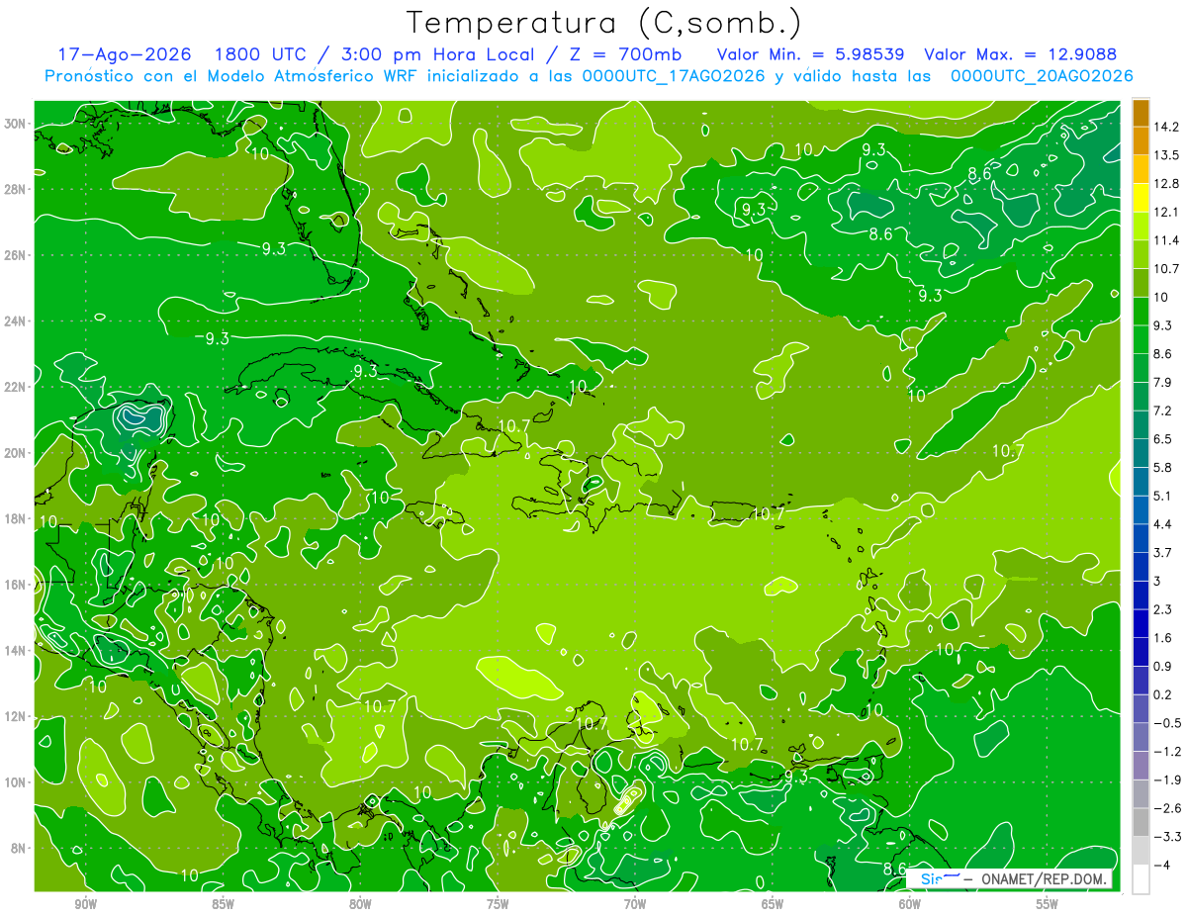Click the "1.6" color scale value

(1163, 638)
